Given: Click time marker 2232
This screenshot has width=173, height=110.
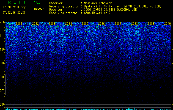Looking at the screenshot, I should tap(35, 24).
